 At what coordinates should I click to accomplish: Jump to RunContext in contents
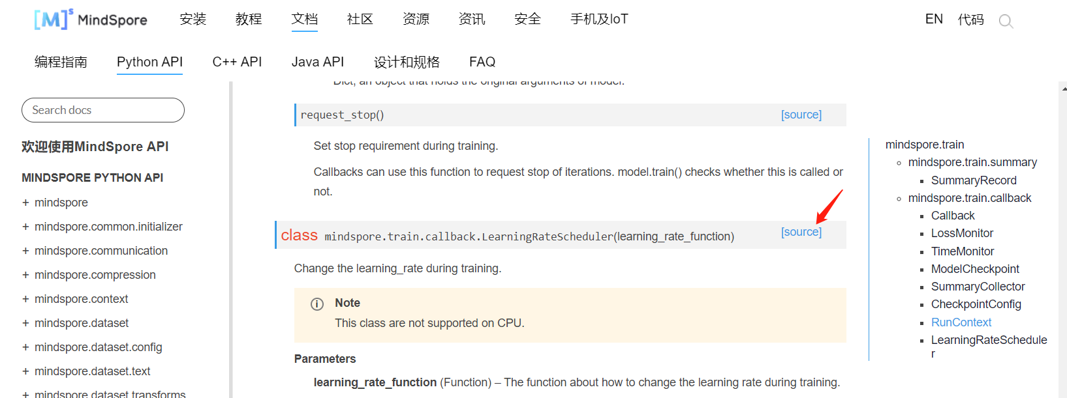[961, 322]
